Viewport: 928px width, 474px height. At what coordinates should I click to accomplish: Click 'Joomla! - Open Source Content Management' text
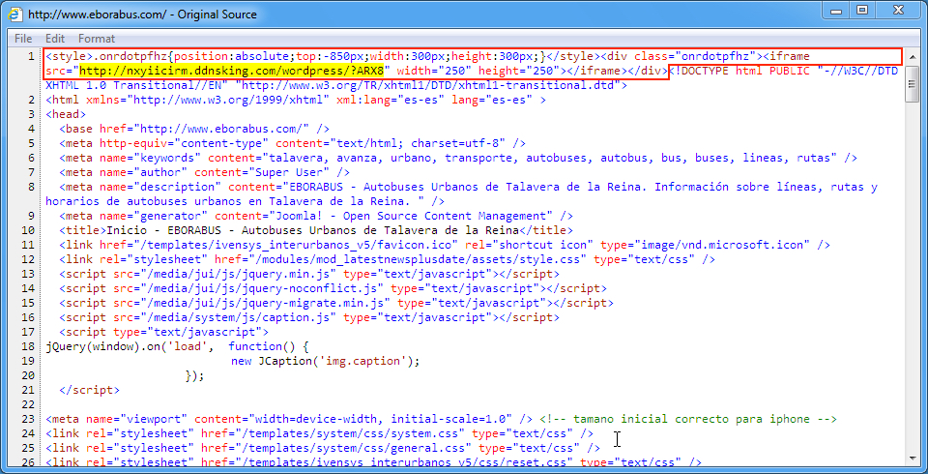click(x=412, y=216)
